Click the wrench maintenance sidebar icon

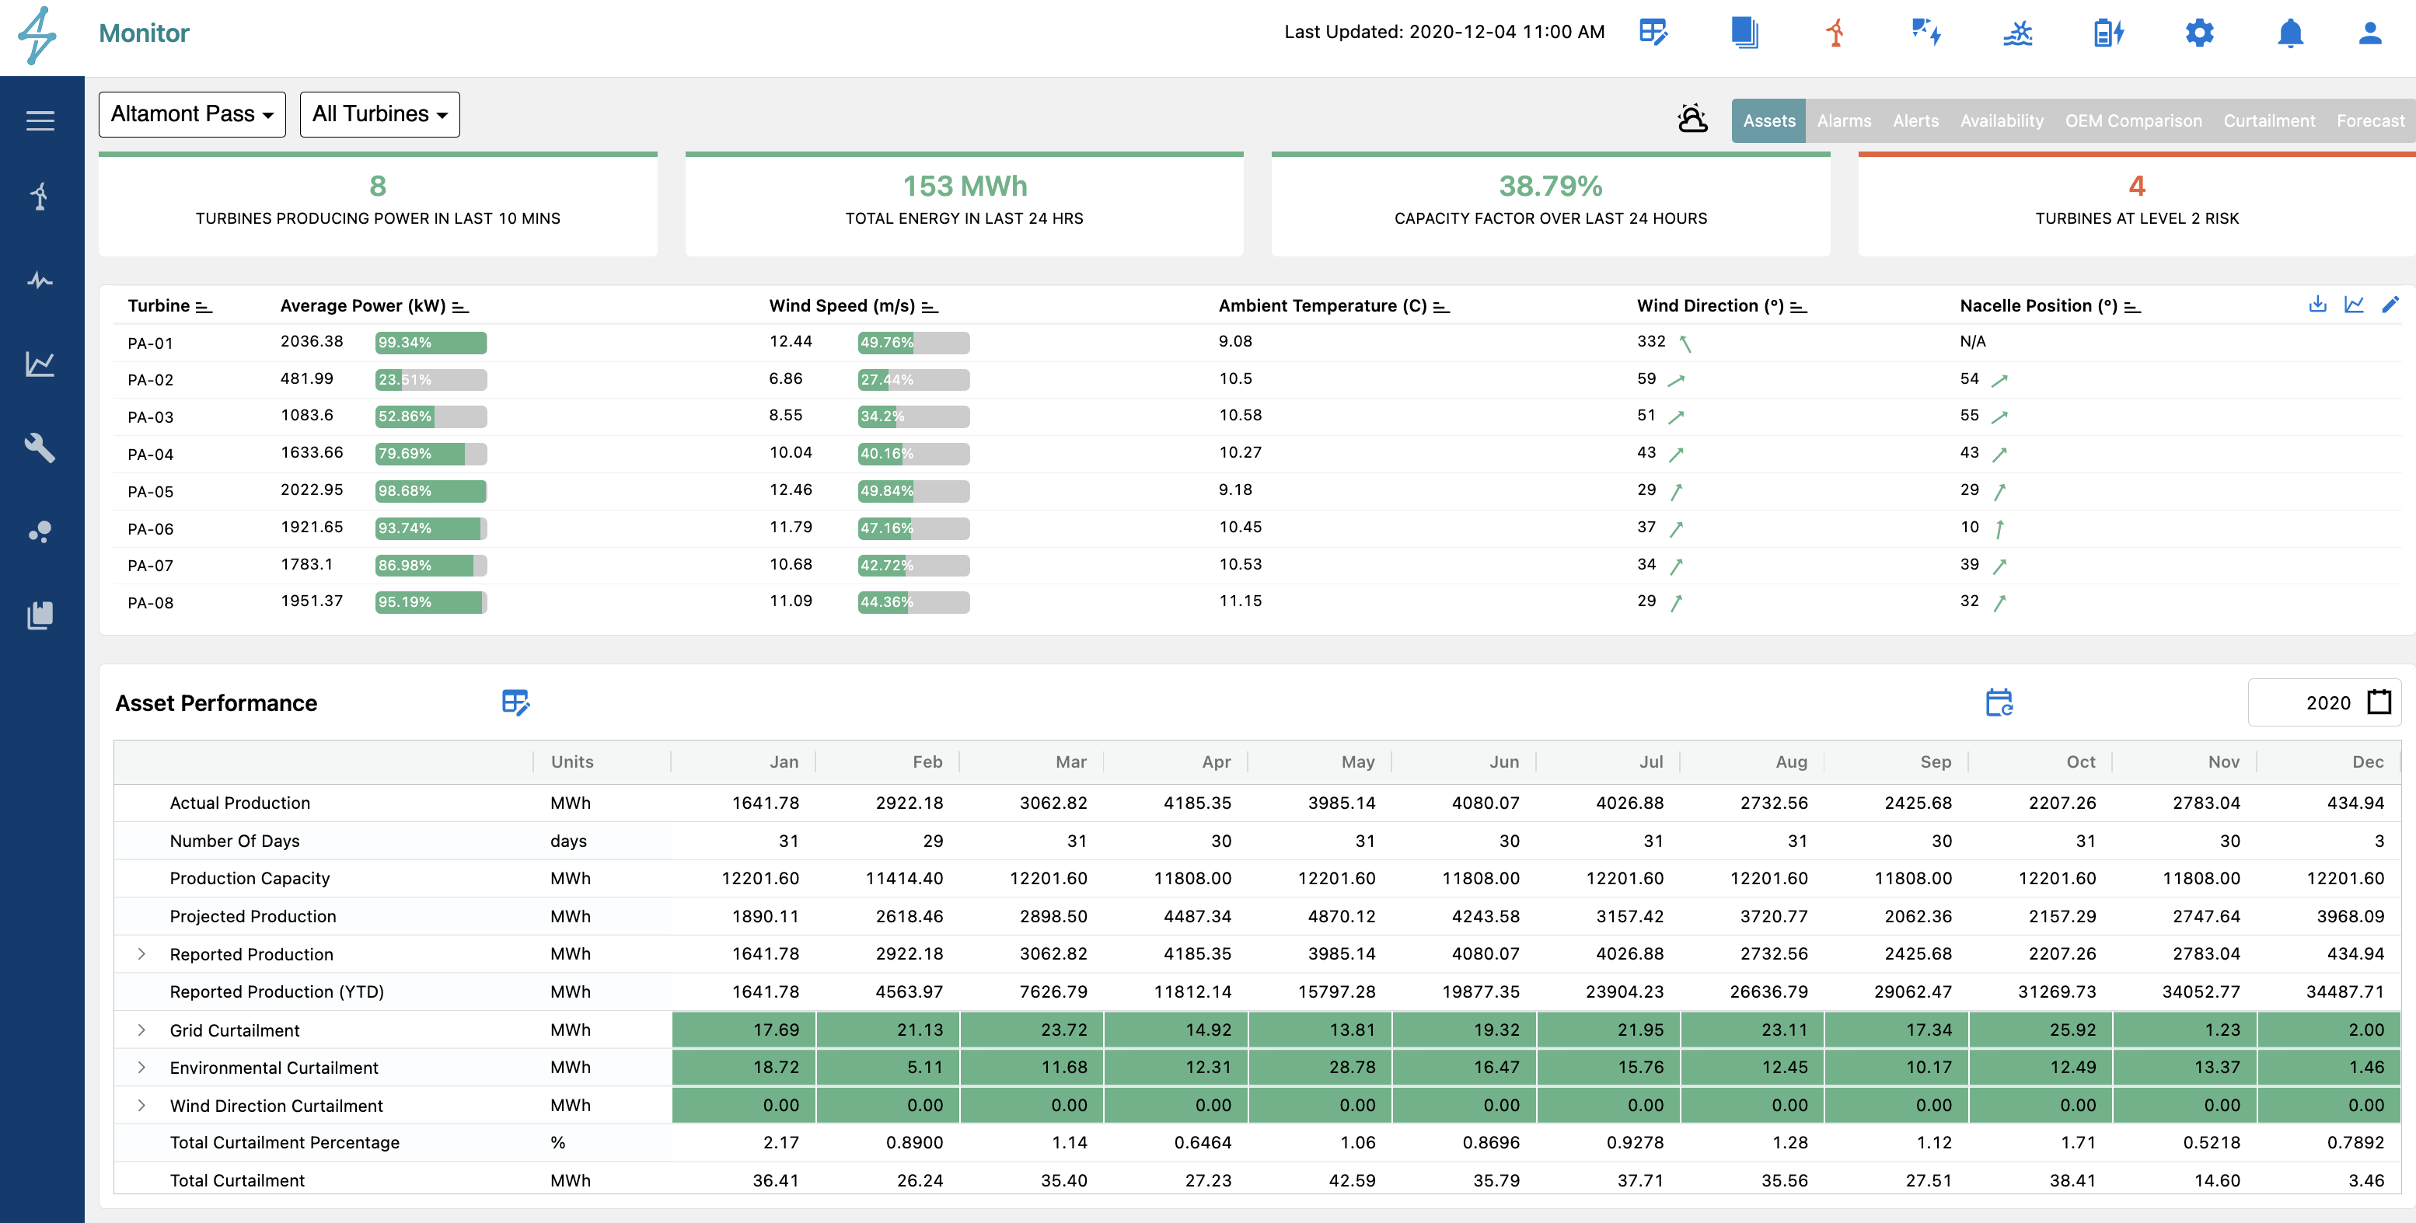point(40,447)
